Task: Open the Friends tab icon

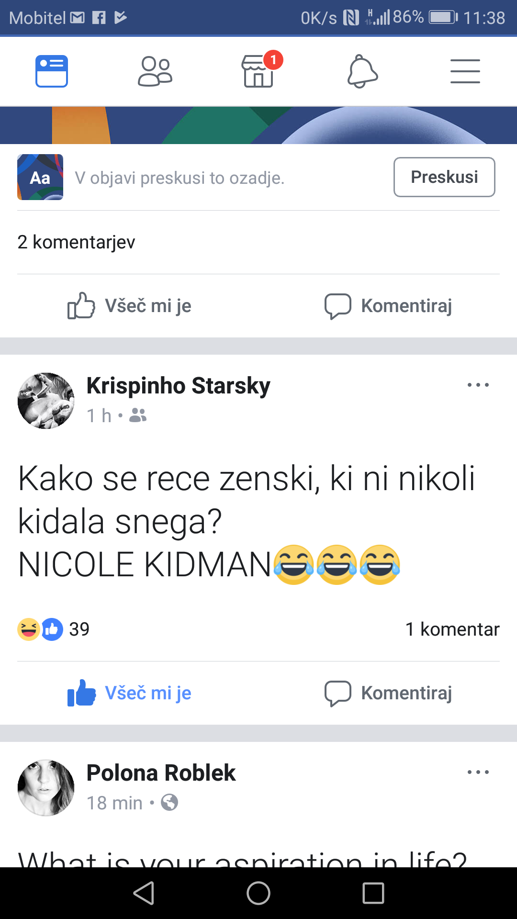Action: (x=155, y=71)
